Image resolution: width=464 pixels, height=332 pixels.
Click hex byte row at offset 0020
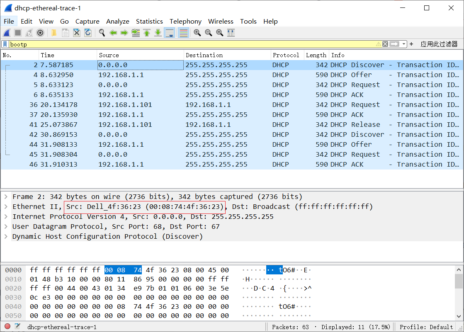click(129, 288)
